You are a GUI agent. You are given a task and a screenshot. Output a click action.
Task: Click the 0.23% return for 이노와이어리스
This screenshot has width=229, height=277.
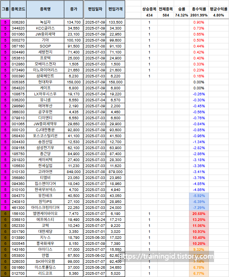tap(199, 70)
